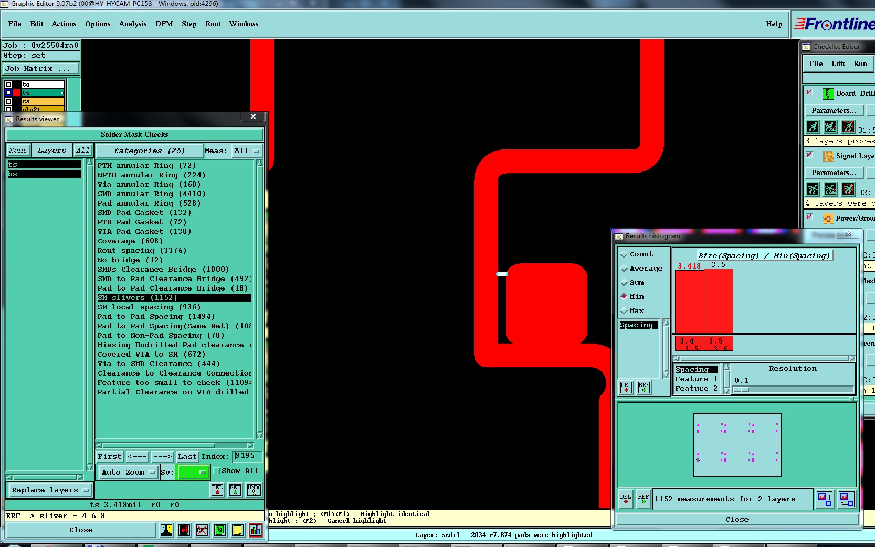The height and width of the screenshot is (547, 875).
Task: Select Min radio in histogram
Action: coord(624,296)
